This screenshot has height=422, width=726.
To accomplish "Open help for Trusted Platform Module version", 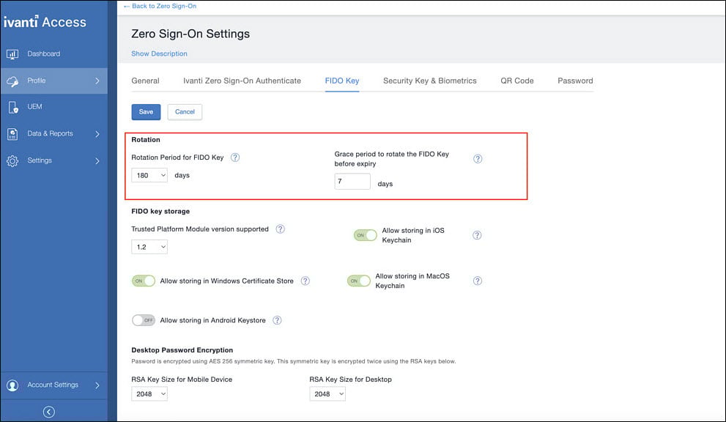I will [x=280, y=229].
